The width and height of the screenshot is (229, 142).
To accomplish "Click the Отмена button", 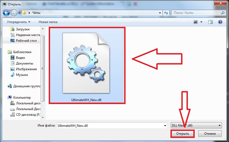I will tap(210, 134).
